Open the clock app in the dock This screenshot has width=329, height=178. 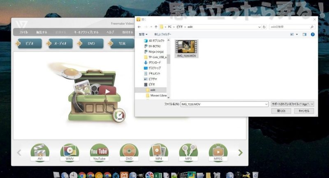[x=74, y=175]
